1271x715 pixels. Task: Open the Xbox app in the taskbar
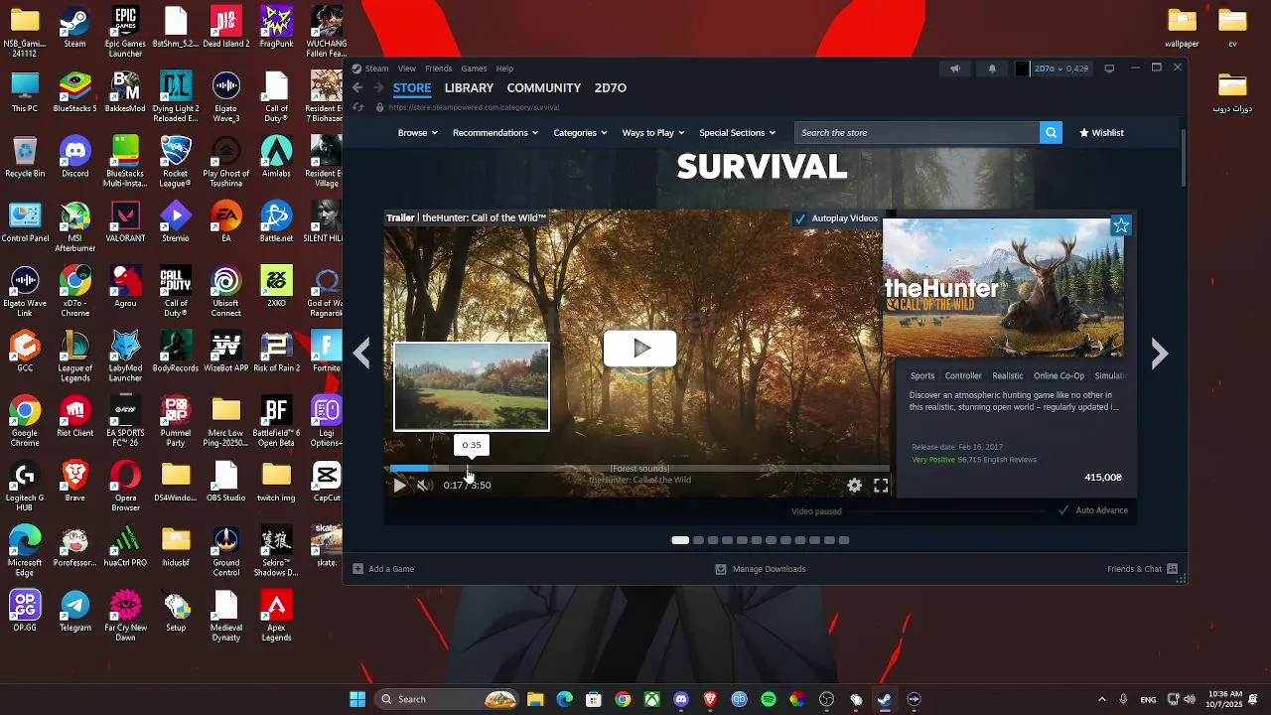tap(651, 699)
